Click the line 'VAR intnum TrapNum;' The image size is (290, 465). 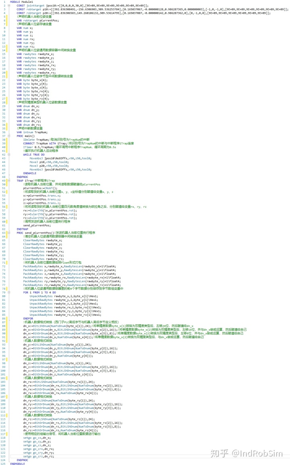32,132
